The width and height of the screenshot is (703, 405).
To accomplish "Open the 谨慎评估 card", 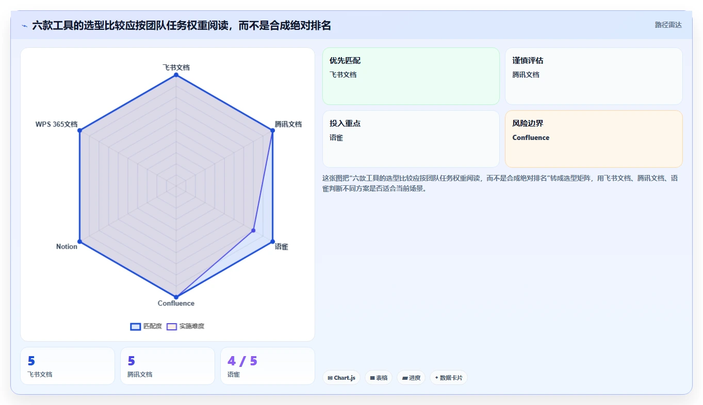I will (594, 76).
